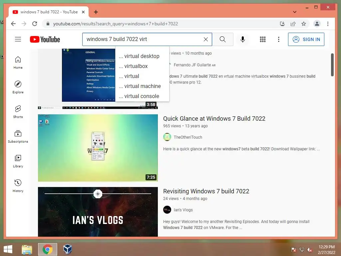The width and height of the screenshot is (341, 256).
Task: View site info via the padlock icon
Action: [x=48, y=24]
